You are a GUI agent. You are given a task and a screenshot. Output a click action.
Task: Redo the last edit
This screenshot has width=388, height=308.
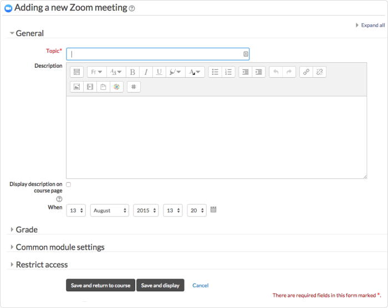pos(289,72)
